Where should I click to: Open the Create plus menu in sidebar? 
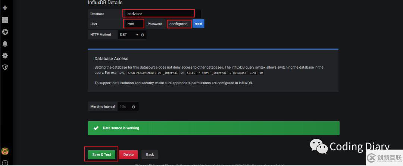5,8
